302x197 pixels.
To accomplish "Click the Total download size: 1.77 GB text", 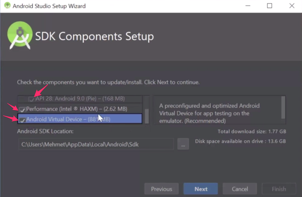I will [252, 132].
